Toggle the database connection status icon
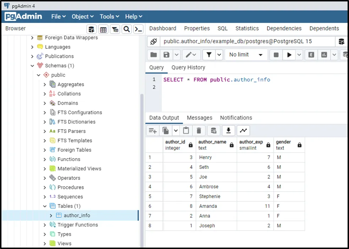 (153, 41)
